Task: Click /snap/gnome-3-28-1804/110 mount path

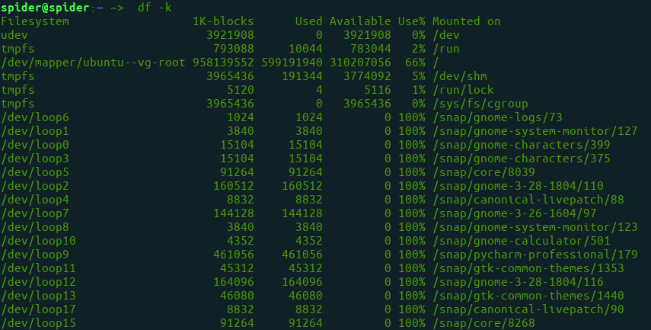Action: pos(519,186)
